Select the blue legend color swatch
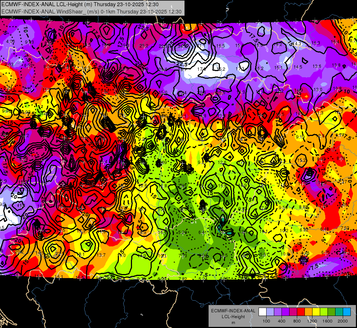The image size is (357, 328). pyautogui.click(x=347, y=312)
